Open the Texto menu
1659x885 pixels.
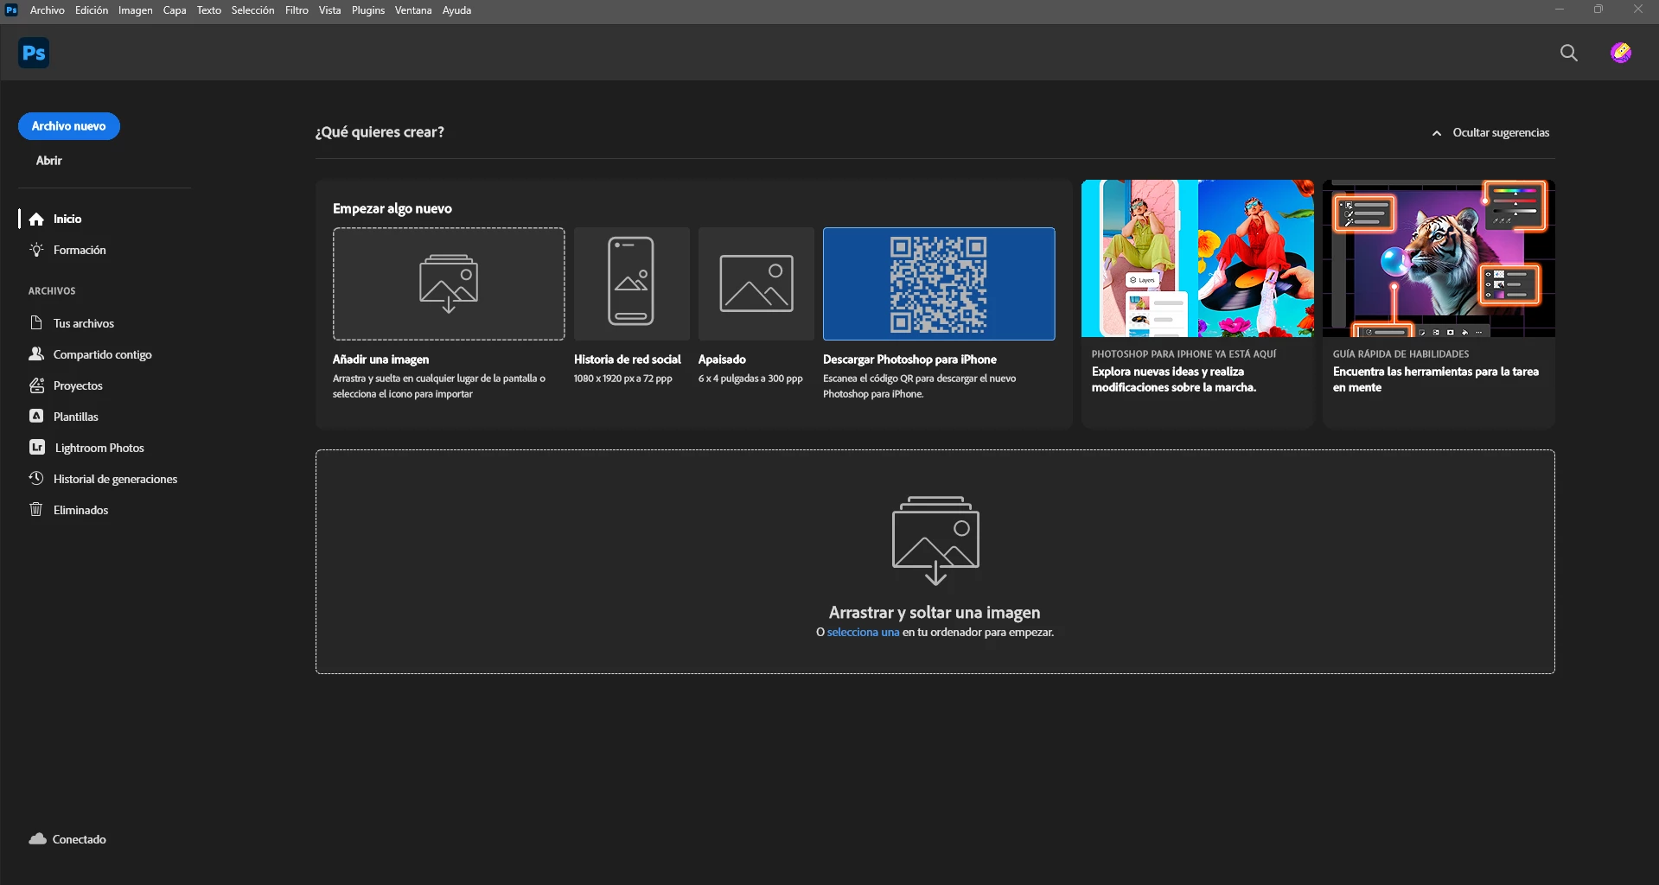pyautogui.click(x=209, y=10)
